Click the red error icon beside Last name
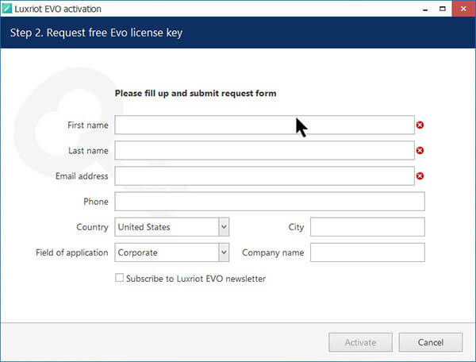Screen dimensions: 476x362 [420, 150]
